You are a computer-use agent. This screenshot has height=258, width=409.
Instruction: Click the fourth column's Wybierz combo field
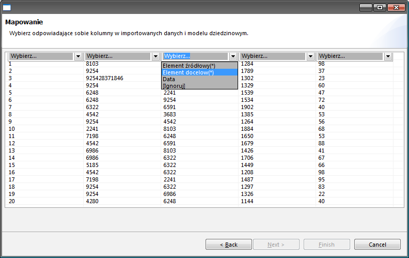click(273, 56)
